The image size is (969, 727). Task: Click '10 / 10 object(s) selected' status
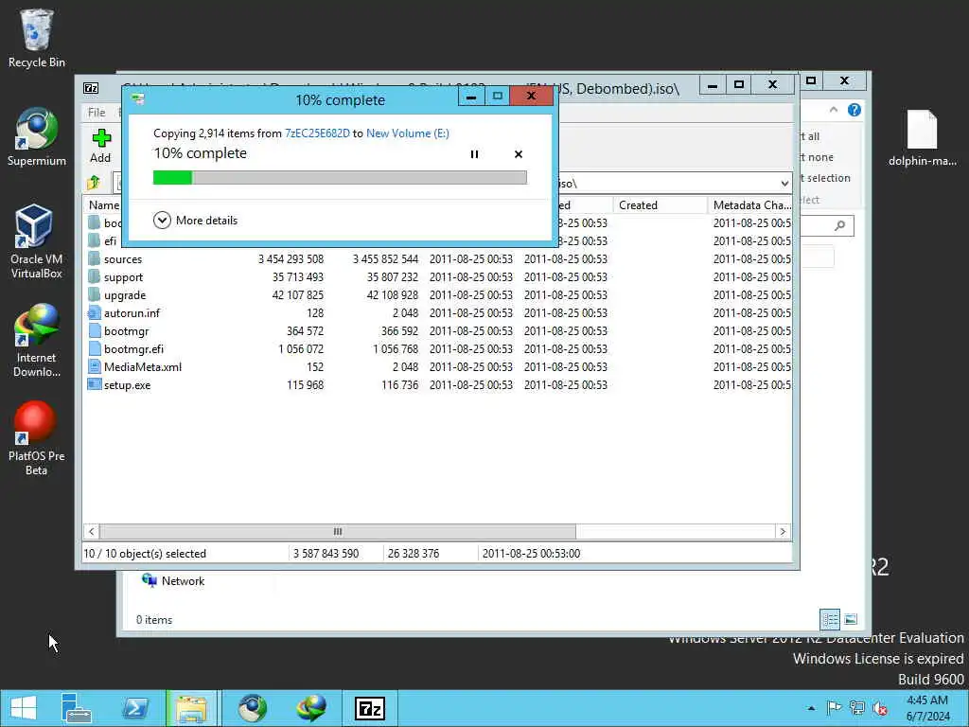[145, 553]
